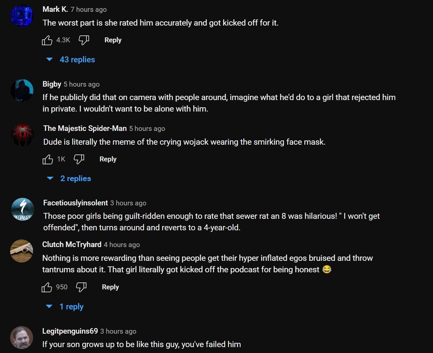Image resolution: width=433 pixels, height=353 pixels.
Task: Expand the 1 reply on Clutch McTryhard's comment
Action: coord(72,306)
